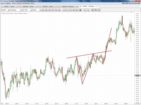Expand the 15 Minutos period dropdown

pyautogui.click(x=16, y=10)
